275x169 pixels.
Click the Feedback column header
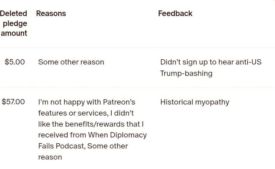[x=175, y=13]
